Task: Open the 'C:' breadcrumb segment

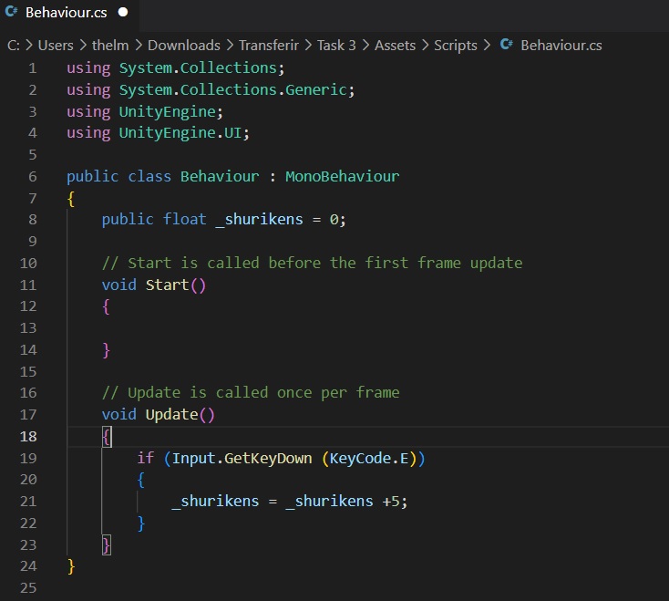Action: click(x=14, y=46)
